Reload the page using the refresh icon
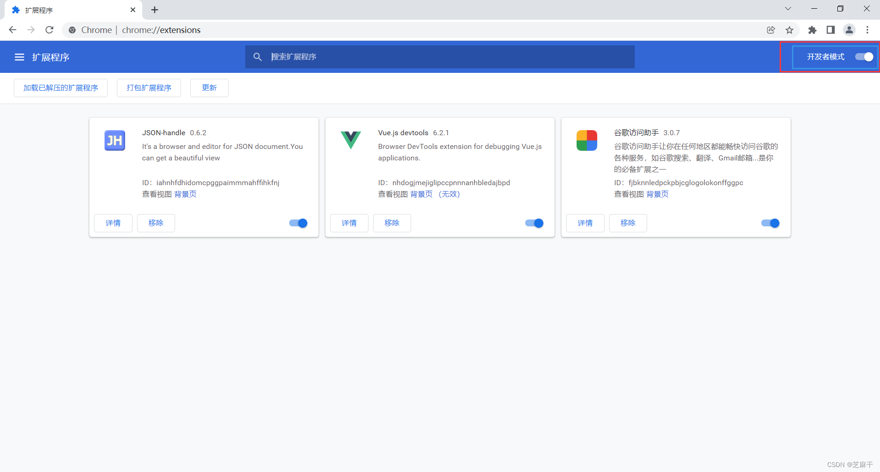The image size is (880, 472). pyautogui.click(x=49, y=30)
